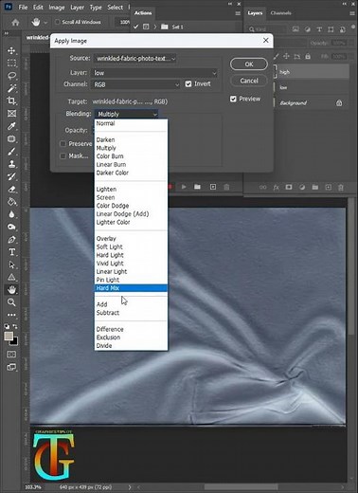
Task: Choose Add from blending list
Action: pos(131,304)
